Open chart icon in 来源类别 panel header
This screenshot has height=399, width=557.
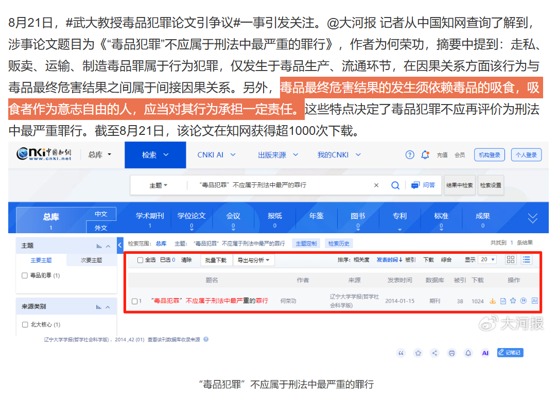pos(99,307)
